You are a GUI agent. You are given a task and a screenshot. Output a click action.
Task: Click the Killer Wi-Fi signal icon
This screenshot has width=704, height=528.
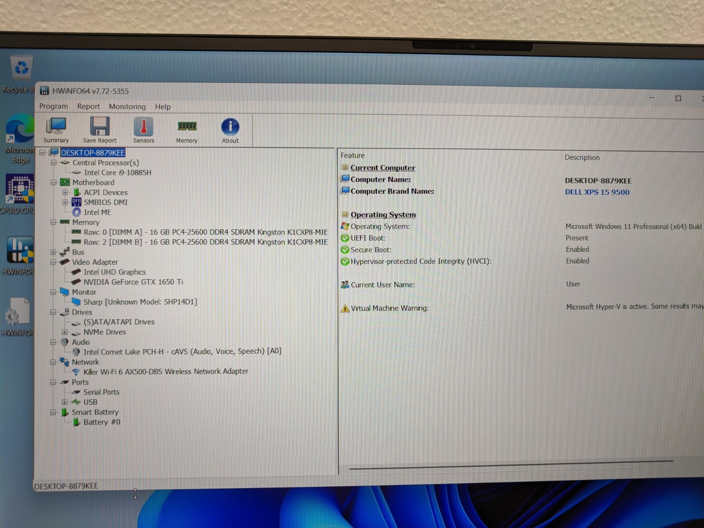pyautogui.click(x=76, y=372)
